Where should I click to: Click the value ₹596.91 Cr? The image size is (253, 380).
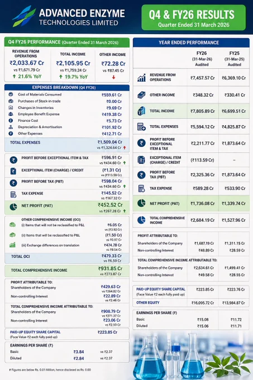pyautogui.click(x=112, y=158)
